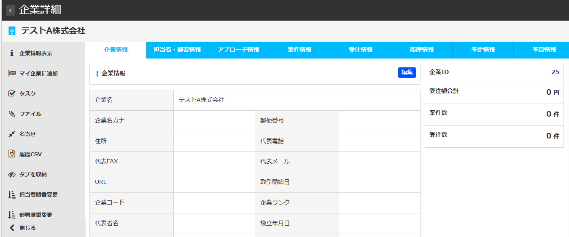
Task: Click the eye icon for タブを収納
Action: tap(12, 174)
